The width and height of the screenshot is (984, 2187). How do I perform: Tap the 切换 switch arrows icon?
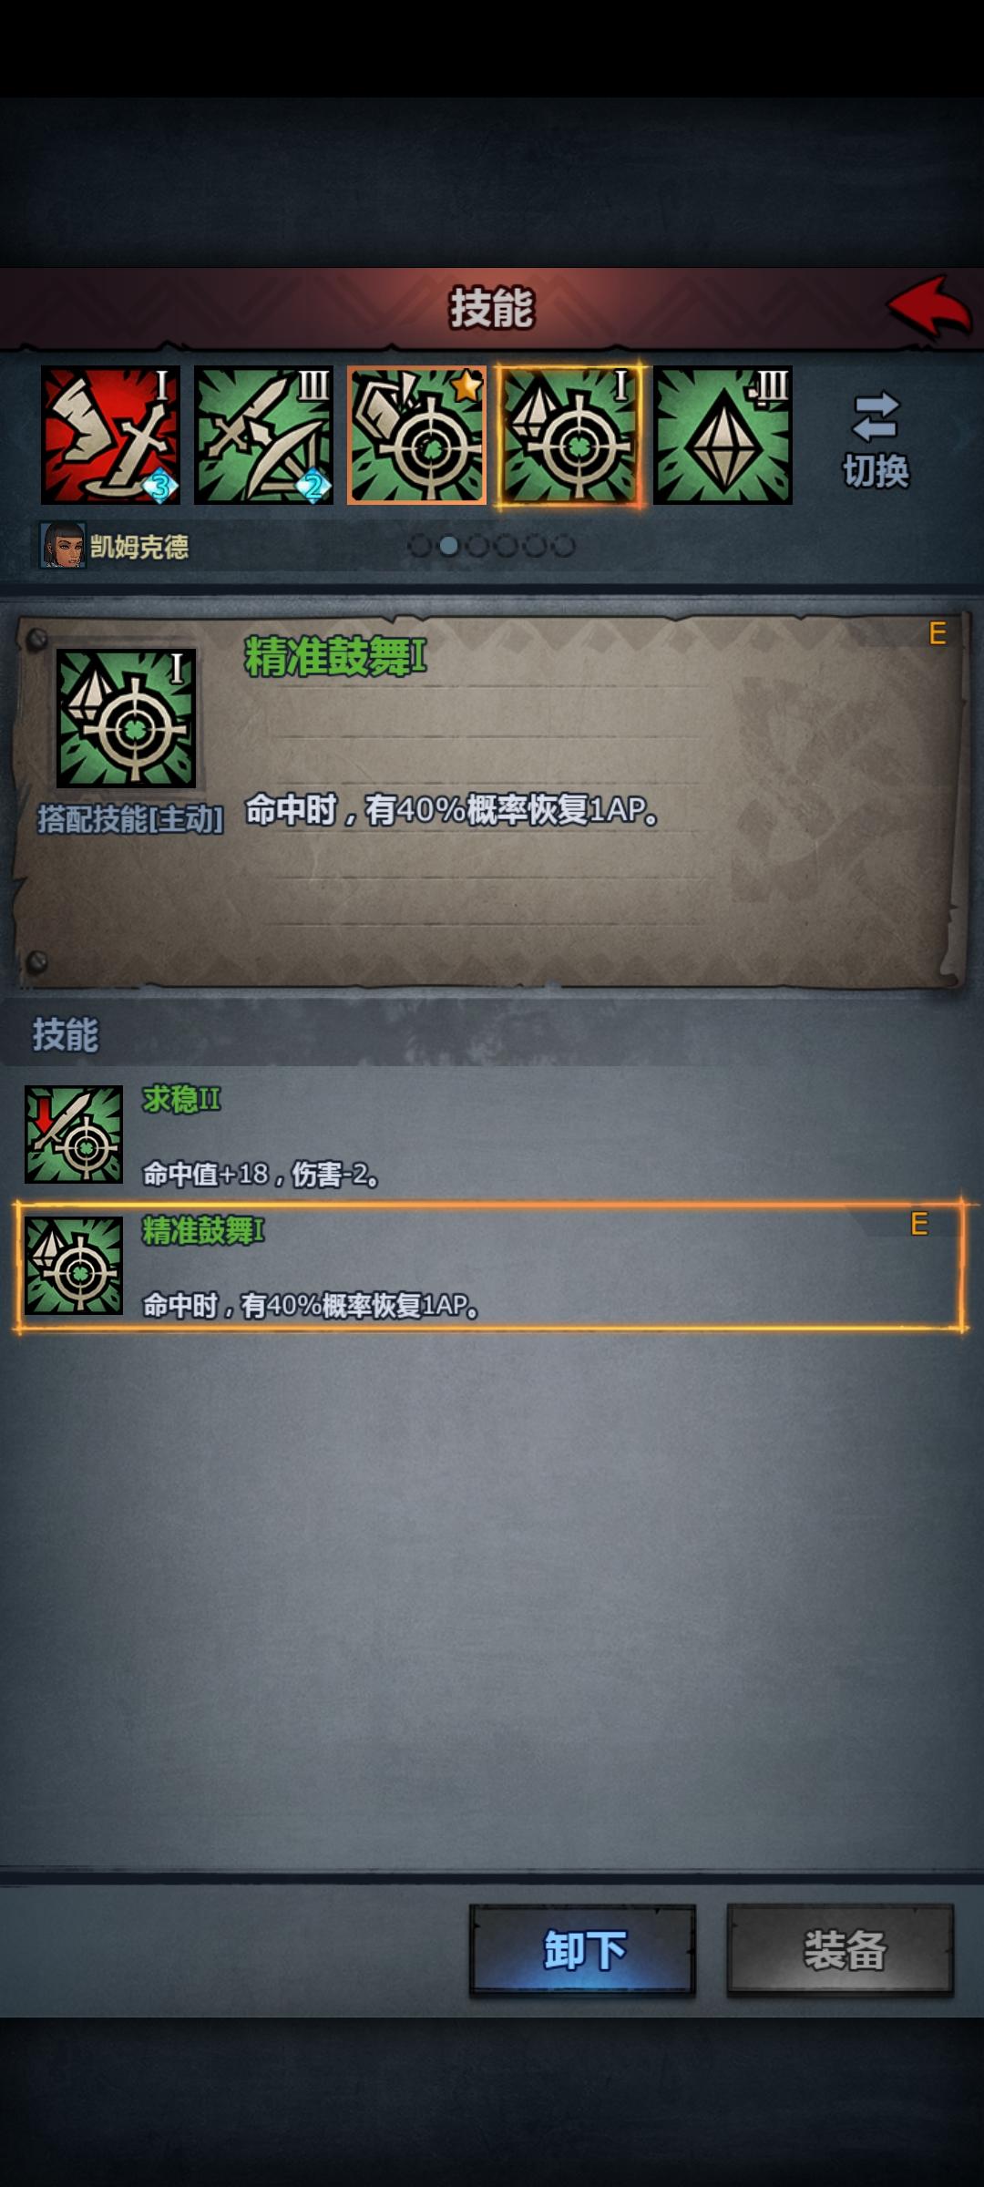pyautogui.click(x=876, y=417)
